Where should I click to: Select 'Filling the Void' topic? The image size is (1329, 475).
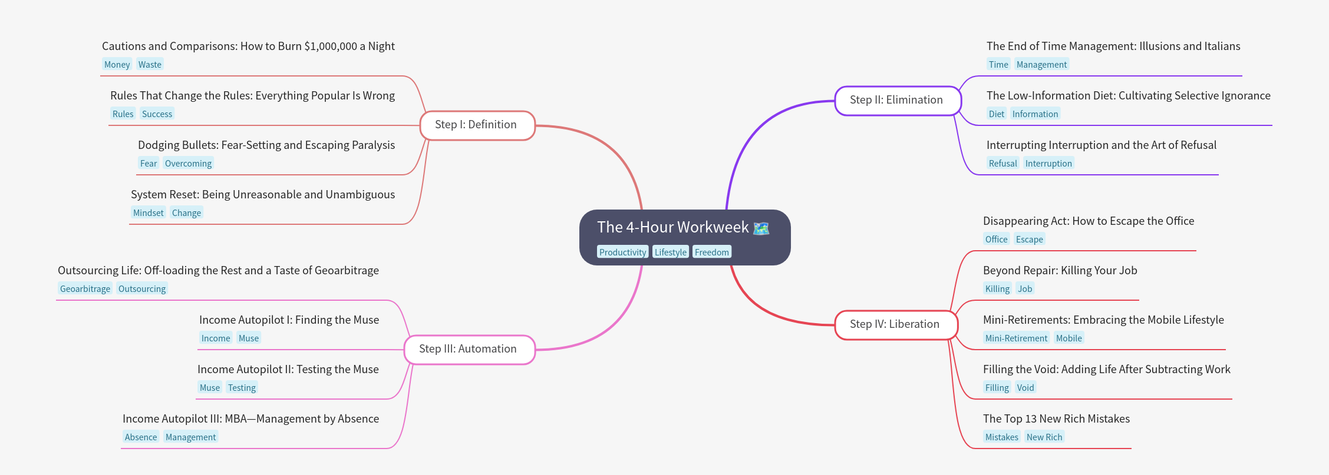pyautogui.click(x=1107, y=369)
